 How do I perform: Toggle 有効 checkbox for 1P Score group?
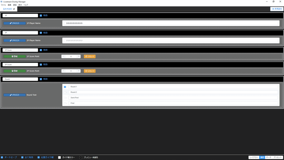point(41,50)
